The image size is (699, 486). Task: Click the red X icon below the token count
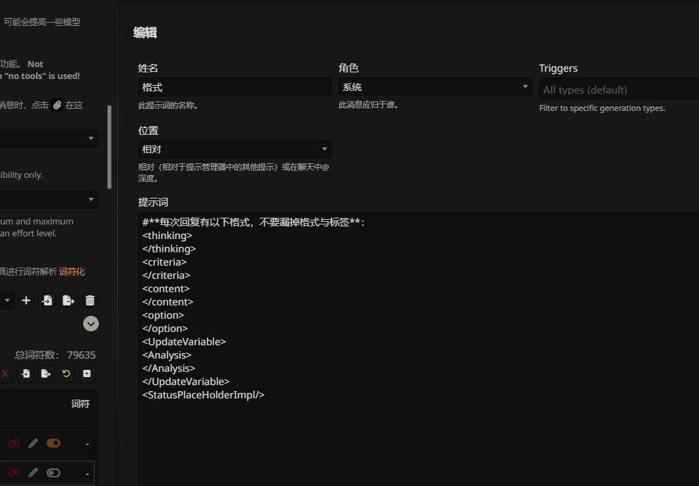point(6,373)
